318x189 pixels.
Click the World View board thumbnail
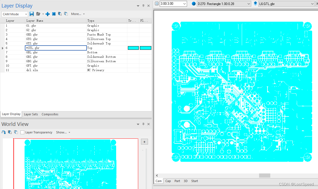click(70, 164)
